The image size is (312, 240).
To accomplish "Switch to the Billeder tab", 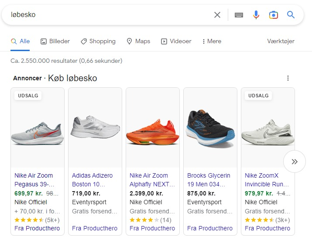I will coord(55,41).
